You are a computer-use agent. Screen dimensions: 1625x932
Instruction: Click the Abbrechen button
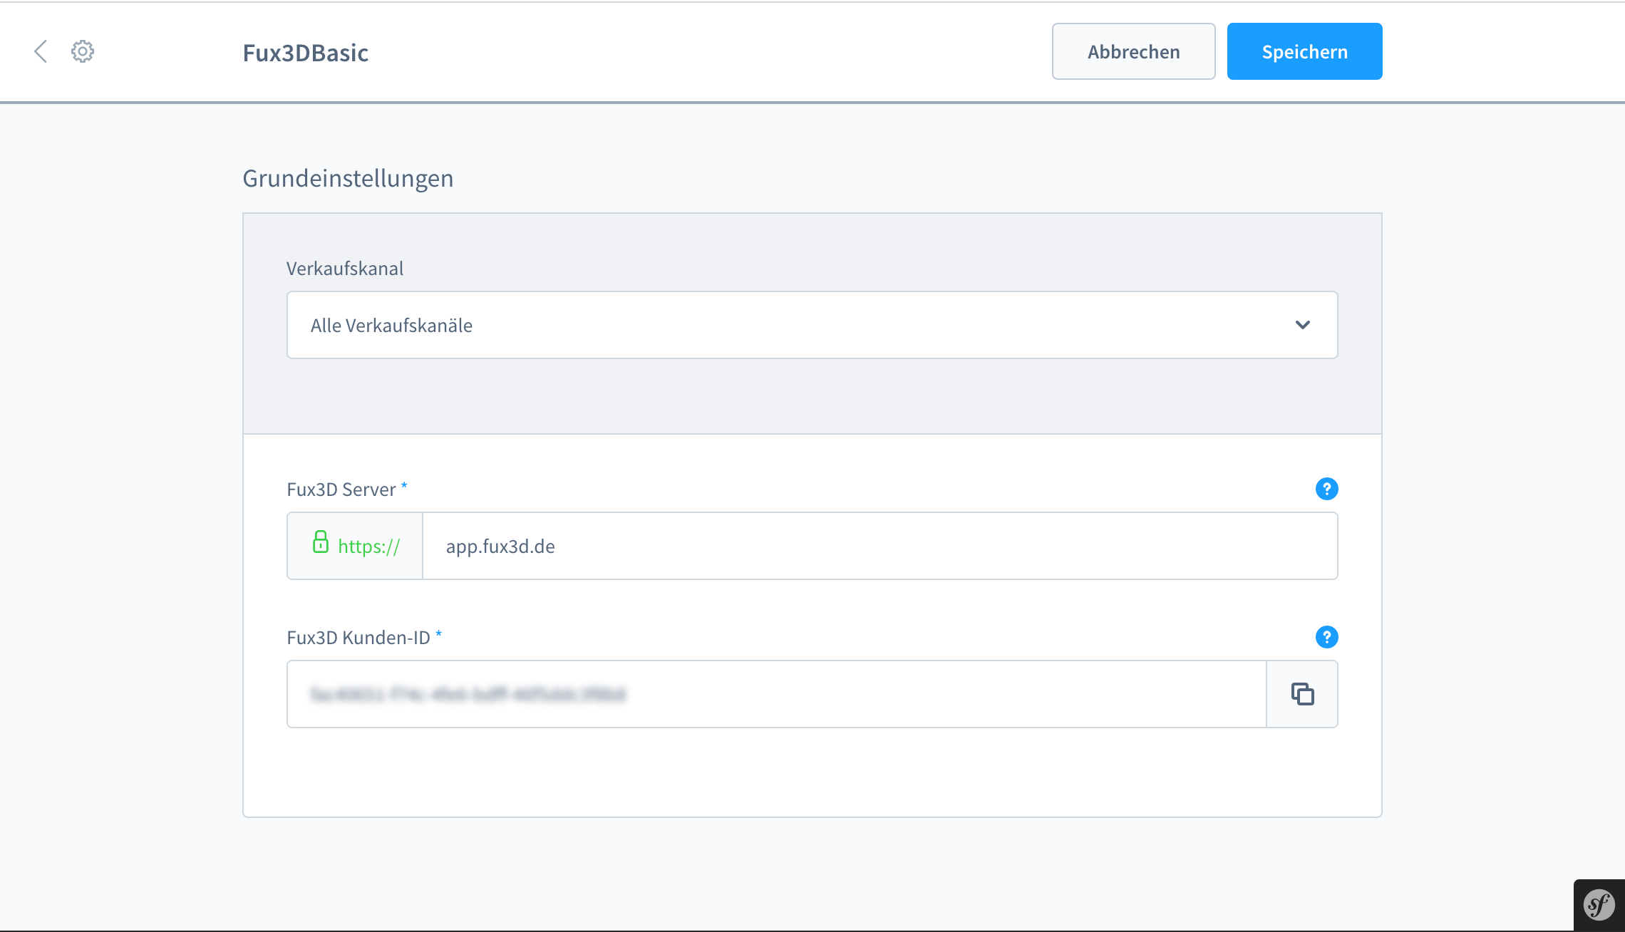(x=1133, y=51)
